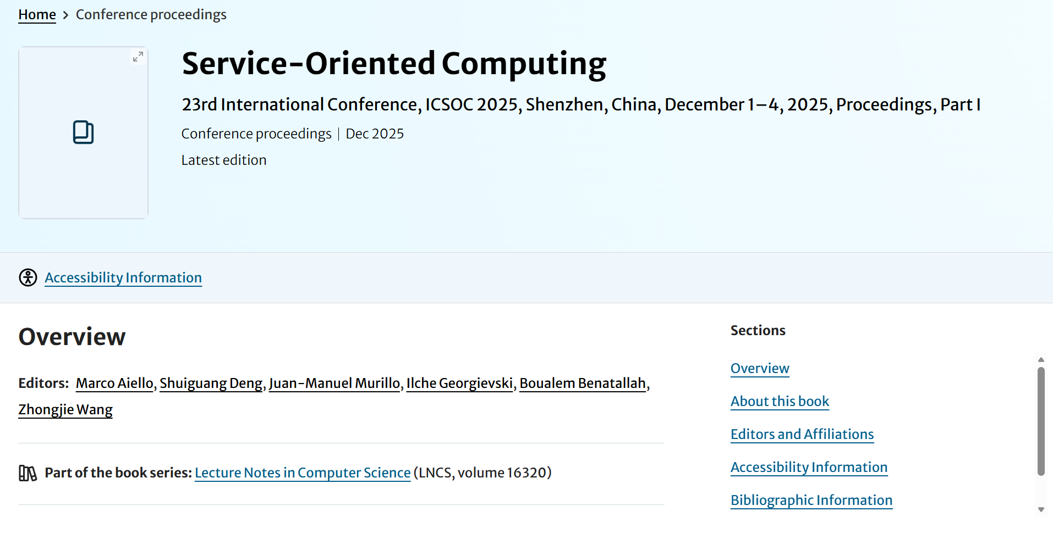1053x539 pixels.
Task: View editor Ilche Georgievski's details
Action: tap(459, 383)
